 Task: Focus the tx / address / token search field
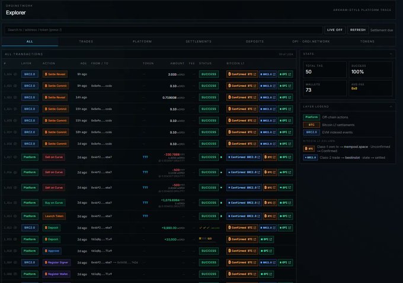[164, 30]
